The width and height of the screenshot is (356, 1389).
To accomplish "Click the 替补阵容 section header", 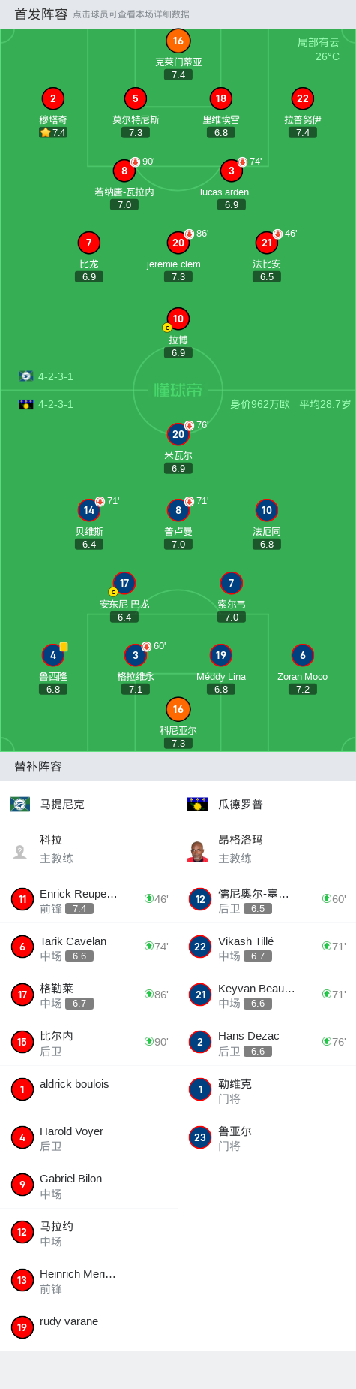I will click(x=38, y=766).
